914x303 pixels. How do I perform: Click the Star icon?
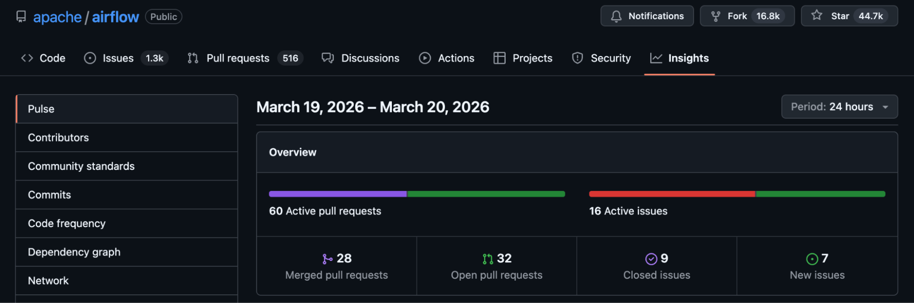(817, 16)
